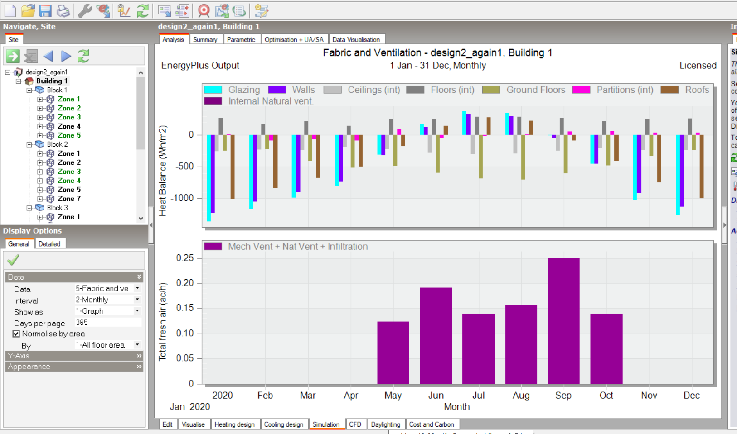Click the blue forward arrow in navigator
The width and height of the screenshot is (737, 434).
pos(66,56)
